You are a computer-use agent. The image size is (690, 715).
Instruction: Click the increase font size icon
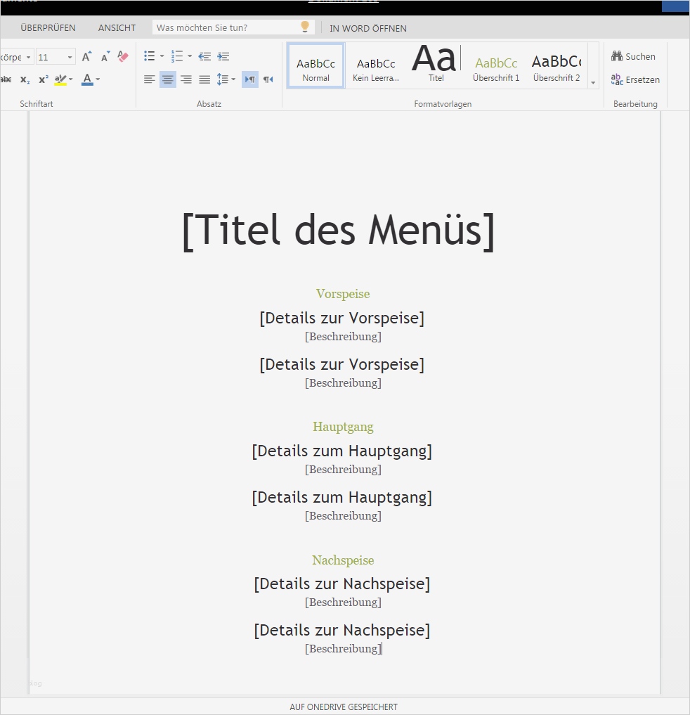tap(86, 57)
